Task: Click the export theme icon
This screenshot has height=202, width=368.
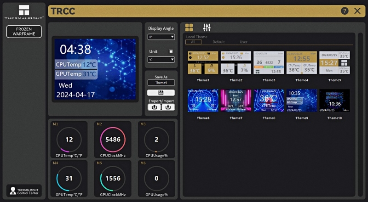Action: (154, 107)
